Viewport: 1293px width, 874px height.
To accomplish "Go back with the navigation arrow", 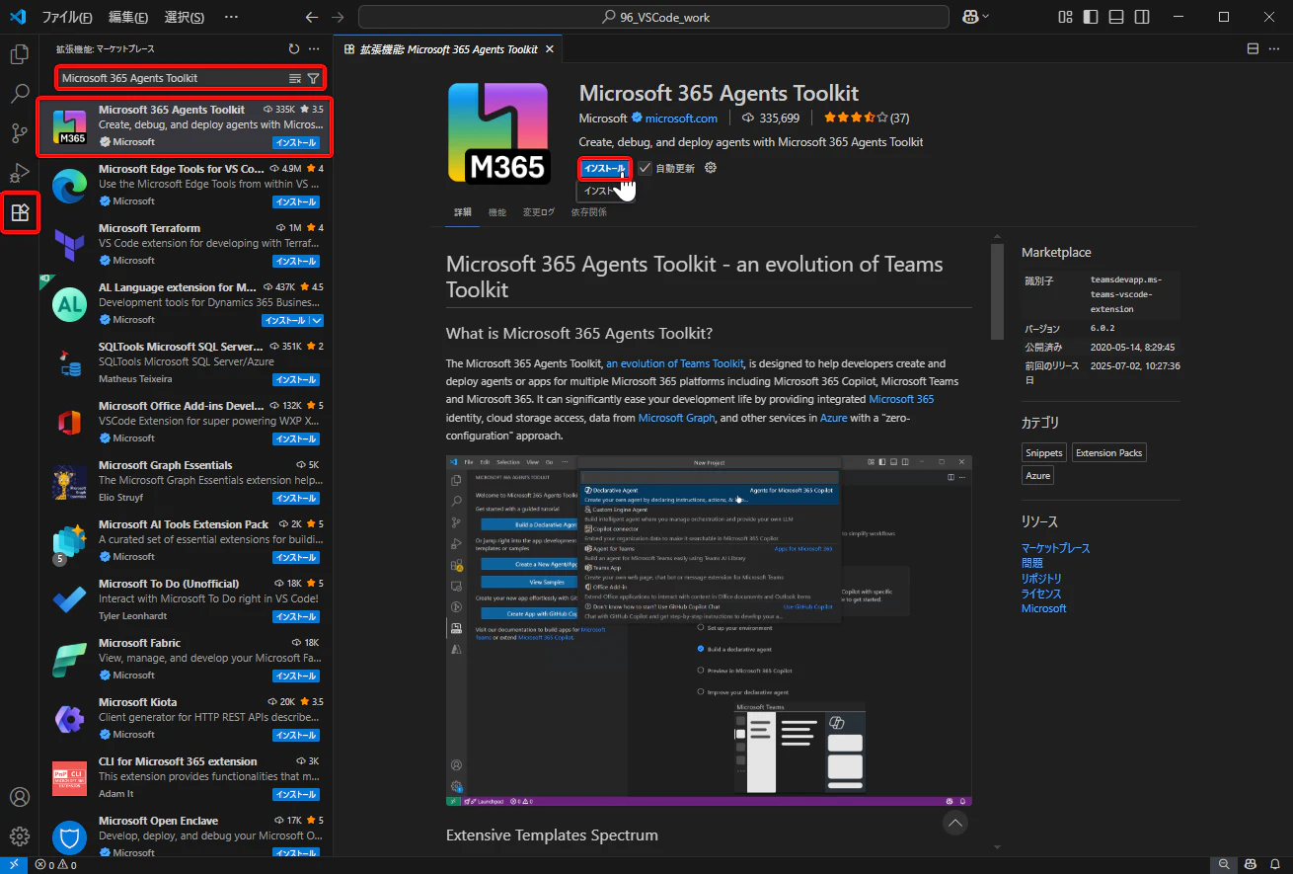I will [312, 17].
